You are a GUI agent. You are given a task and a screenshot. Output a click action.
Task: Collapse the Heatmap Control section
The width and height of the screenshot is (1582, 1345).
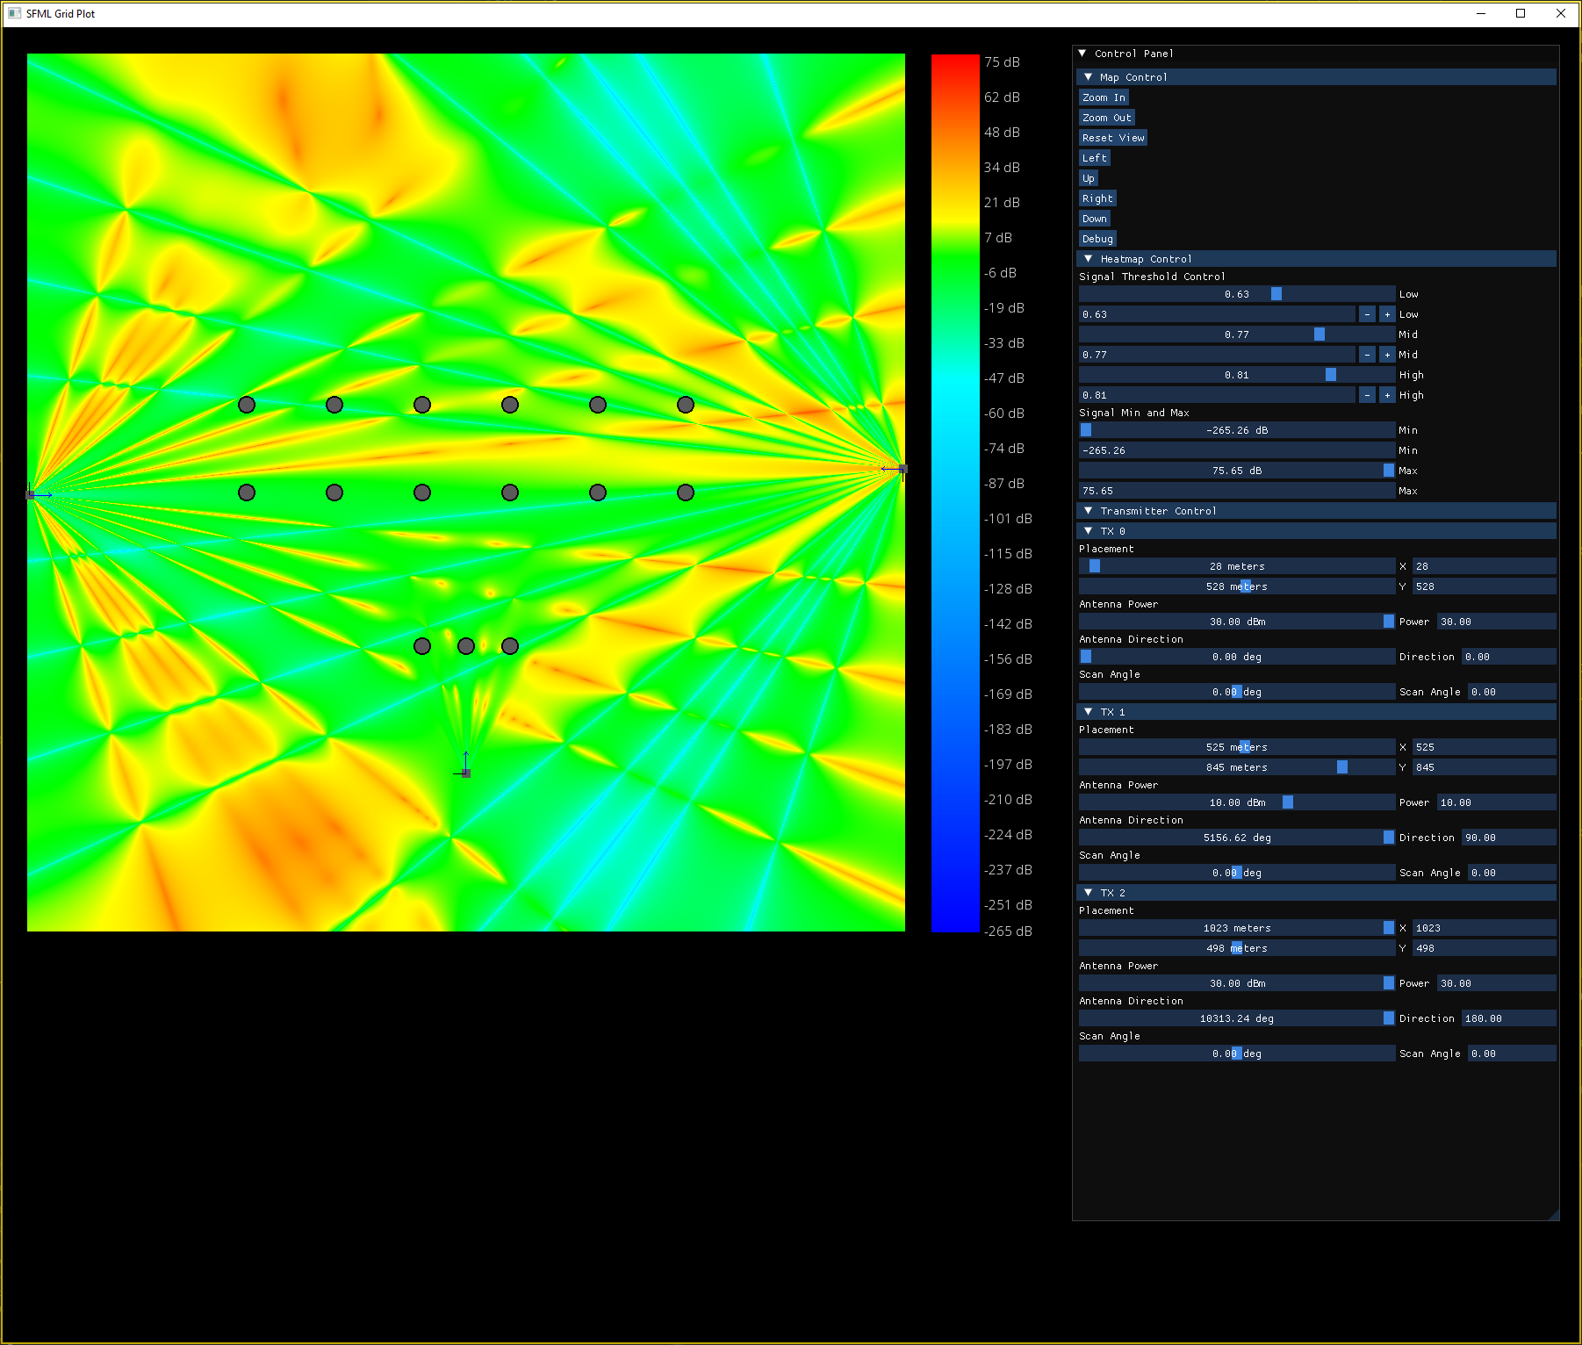pos(1089,259)
